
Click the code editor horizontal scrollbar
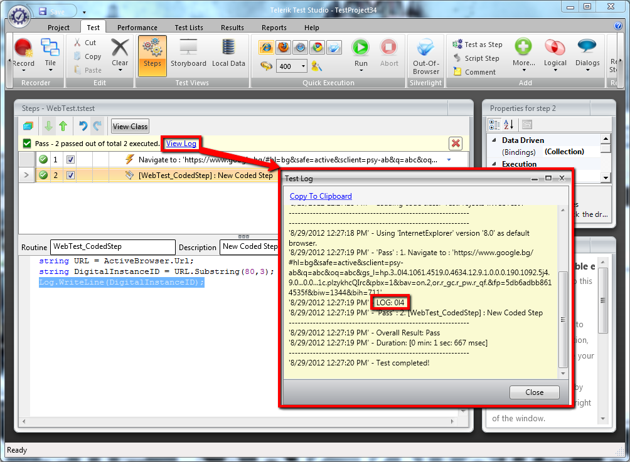(238, 421)
